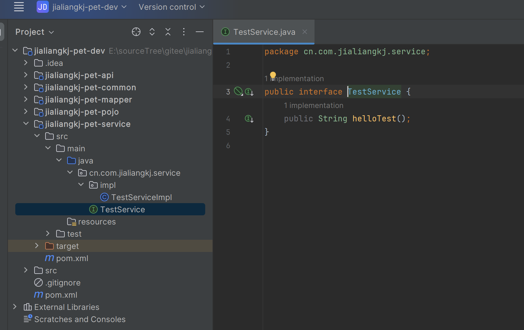This screenshot has height=330, width=524.
Task: Click the TestService identifier in code
Action: [x=374, y=92]
